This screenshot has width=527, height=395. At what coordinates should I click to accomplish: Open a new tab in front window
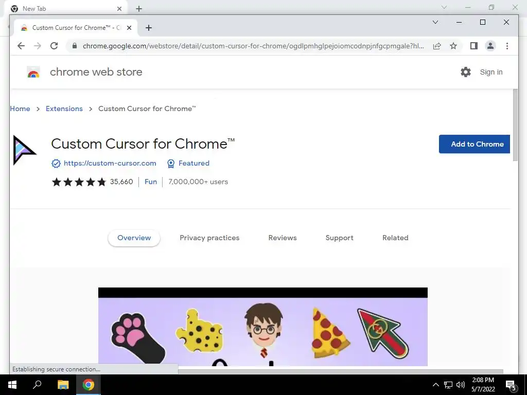pos(149,28)
